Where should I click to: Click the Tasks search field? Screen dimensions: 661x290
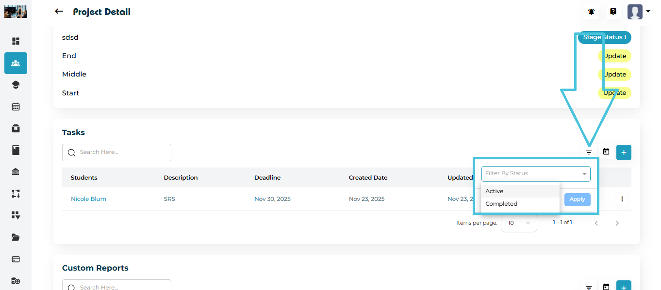click(x=116, y=152)
